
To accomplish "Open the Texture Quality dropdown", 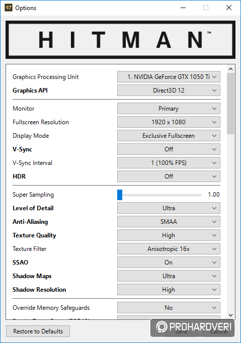I will 169,235.
